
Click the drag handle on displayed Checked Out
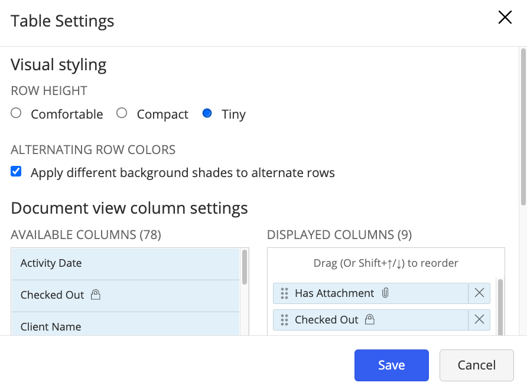coord(284,320)
